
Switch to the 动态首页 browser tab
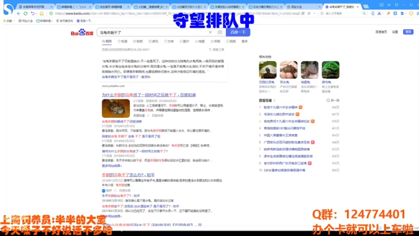(112, 7)
